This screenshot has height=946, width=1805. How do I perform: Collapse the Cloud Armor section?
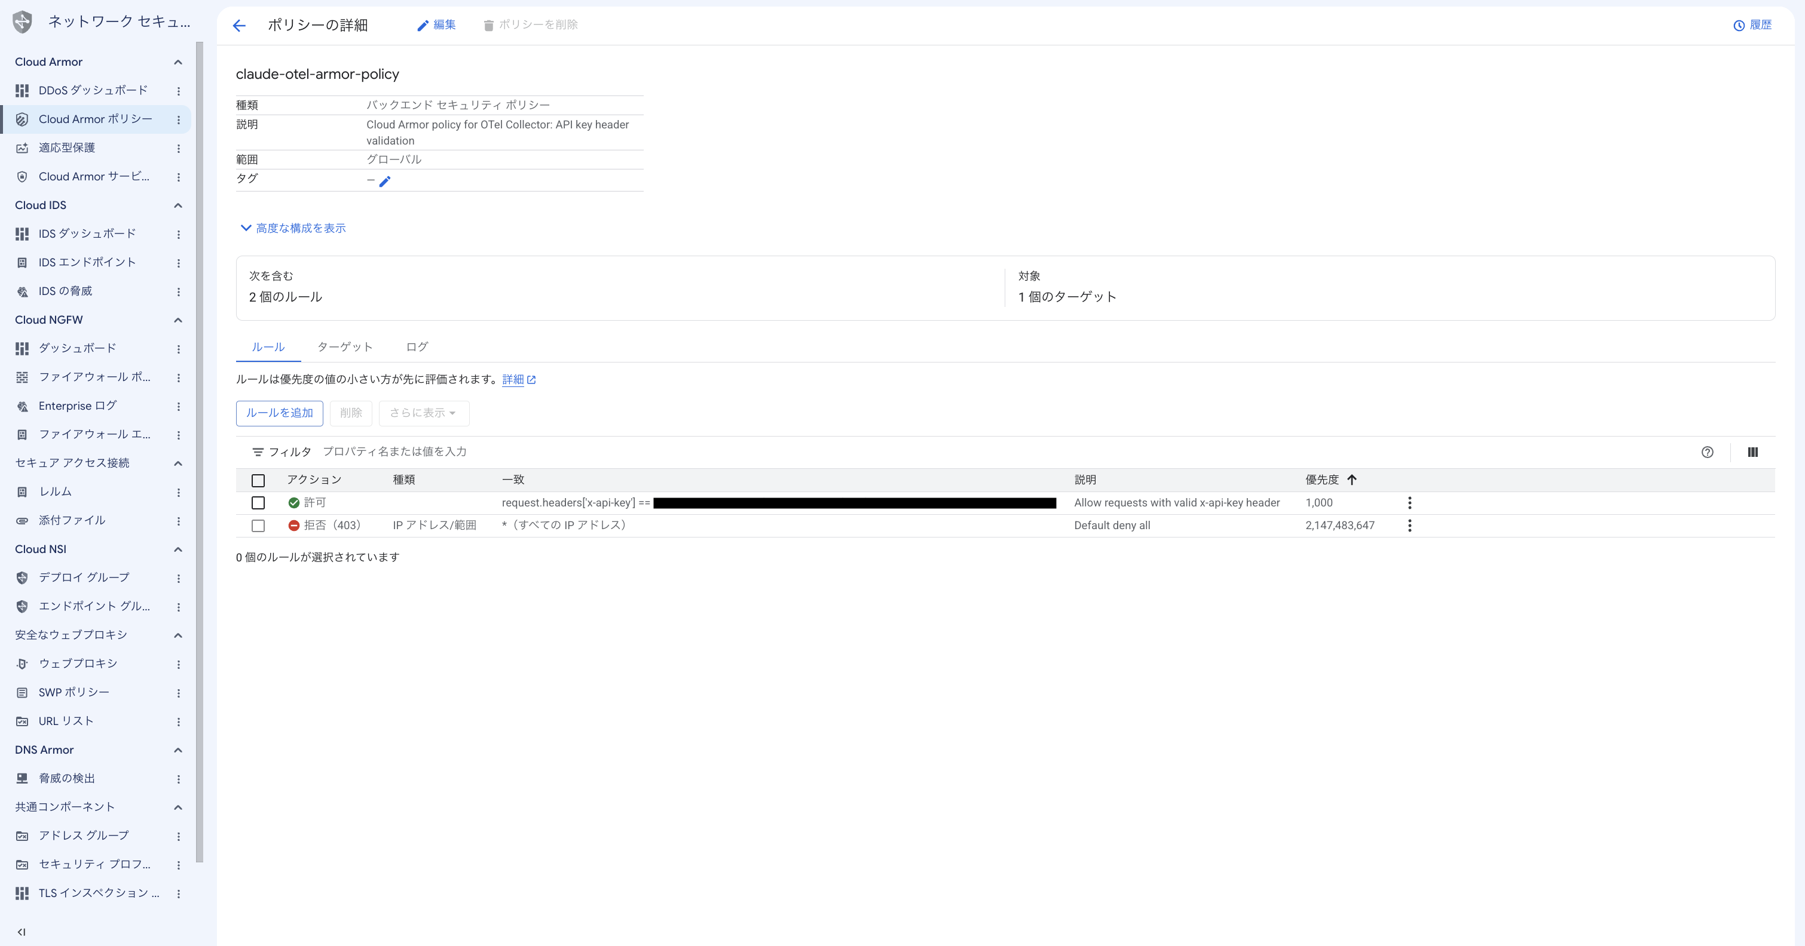click(x=178, y=62)
